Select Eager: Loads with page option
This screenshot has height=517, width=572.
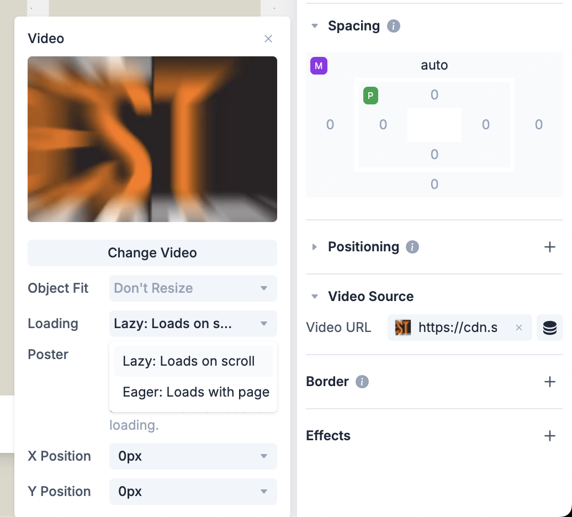196,392
